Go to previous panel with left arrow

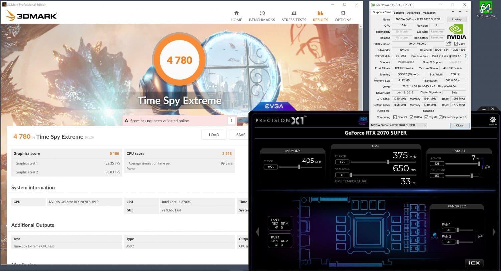click(257, 232)
